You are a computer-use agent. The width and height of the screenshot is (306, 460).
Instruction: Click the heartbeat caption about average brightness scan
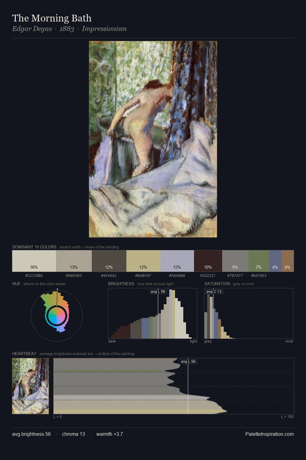(87, 354)
